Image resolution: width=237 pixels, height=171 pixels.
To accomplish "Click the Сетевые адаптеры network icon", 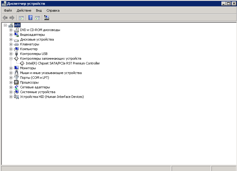I will coord(16,87).
